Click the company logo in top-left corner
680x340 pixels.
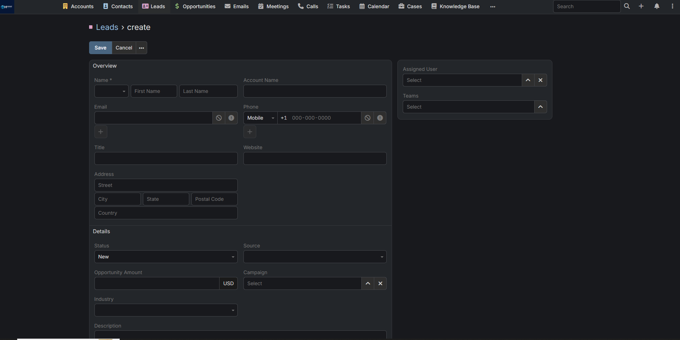click(7, 6)
